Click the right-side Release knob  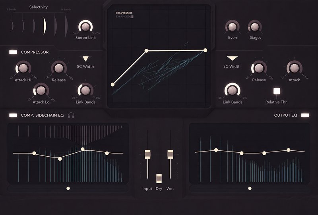coord(259,68)
